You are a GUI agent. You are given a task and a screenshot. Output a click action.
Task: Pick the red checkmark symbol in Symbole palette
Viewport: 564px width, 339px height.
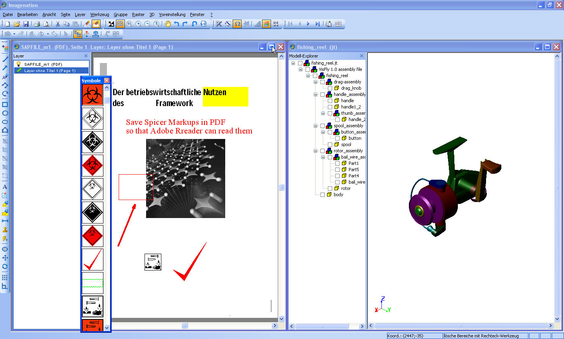pyautogui.click(x=92, y=260)
